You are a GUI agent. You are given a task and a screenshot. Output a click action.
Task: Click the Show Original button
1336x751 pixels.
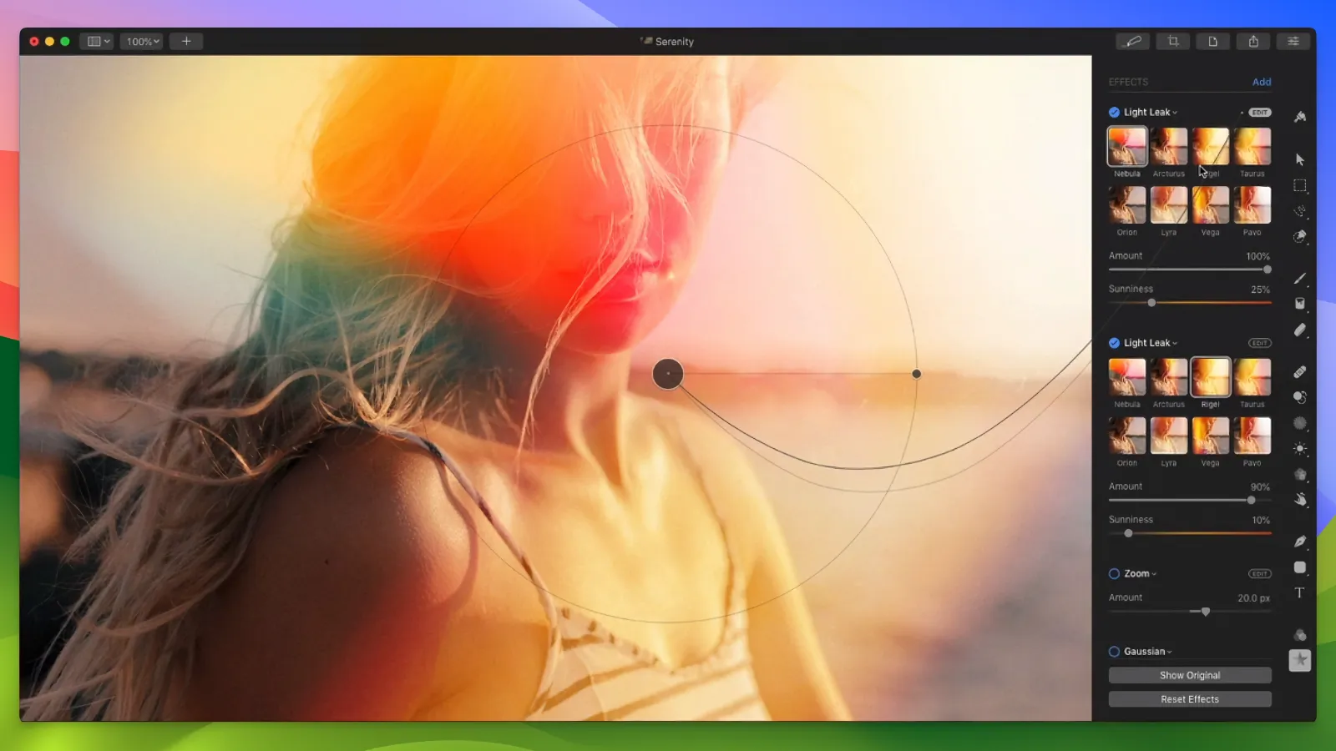click(x=1189, y=675)
